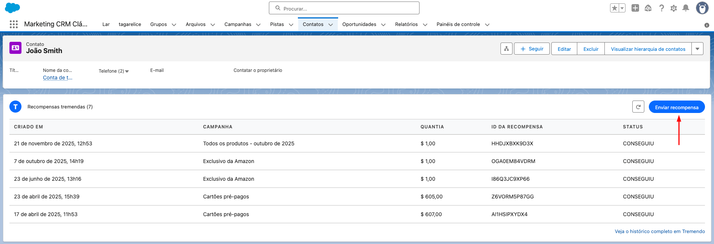Expand the favorites list dropdown arrow
The height and width of the screenshot is (244, 714).
click(622, 8)
